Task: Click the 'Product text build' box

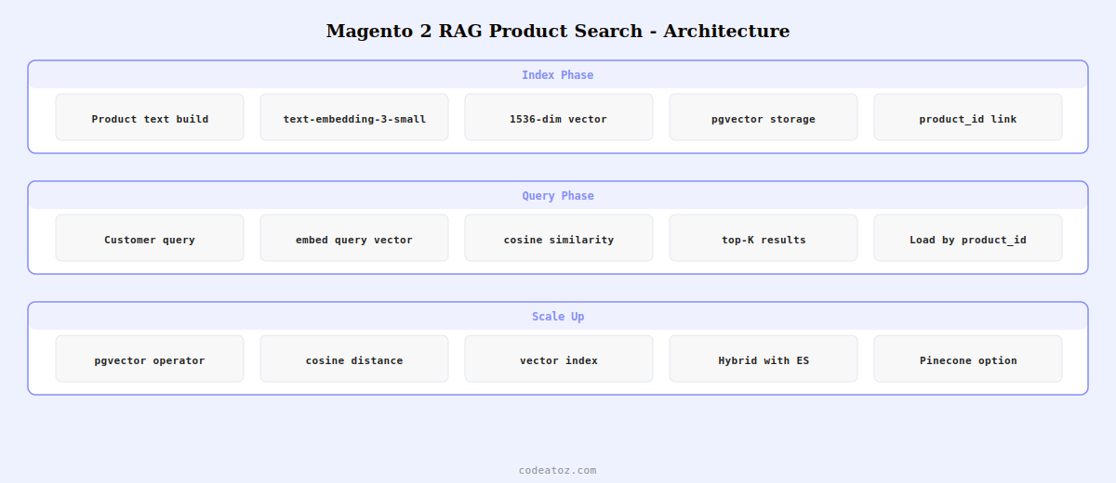Action: tap(150, 117)
